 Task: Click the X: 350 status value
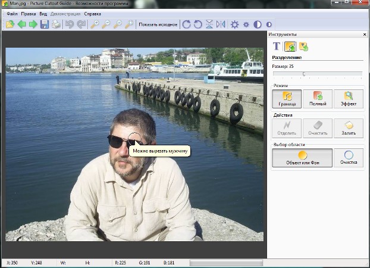click(x=12, y=263)
